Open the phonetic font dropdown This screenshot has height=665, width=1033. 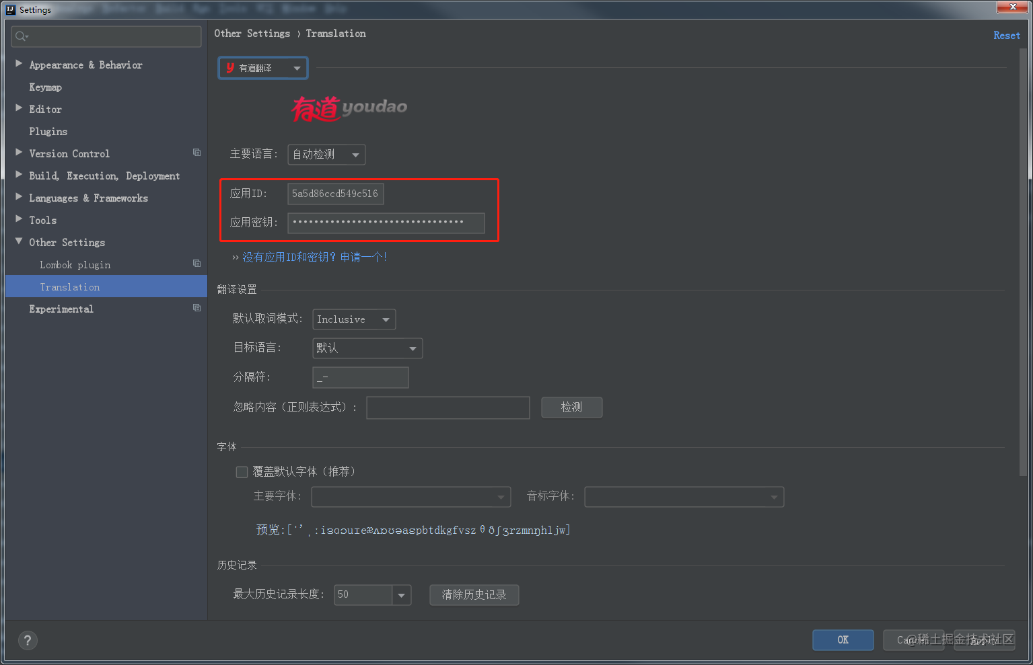(684, 497)
